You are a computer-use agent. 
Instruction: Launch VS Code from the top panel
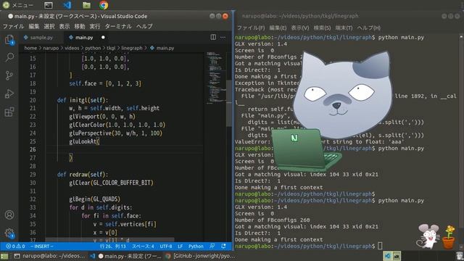pos(67,5)
